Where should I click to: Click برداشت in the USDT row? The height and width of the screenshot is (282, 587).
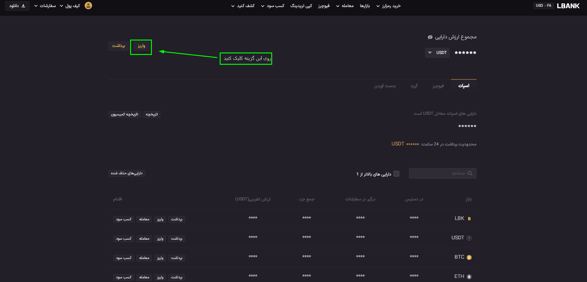coord(177,239)
